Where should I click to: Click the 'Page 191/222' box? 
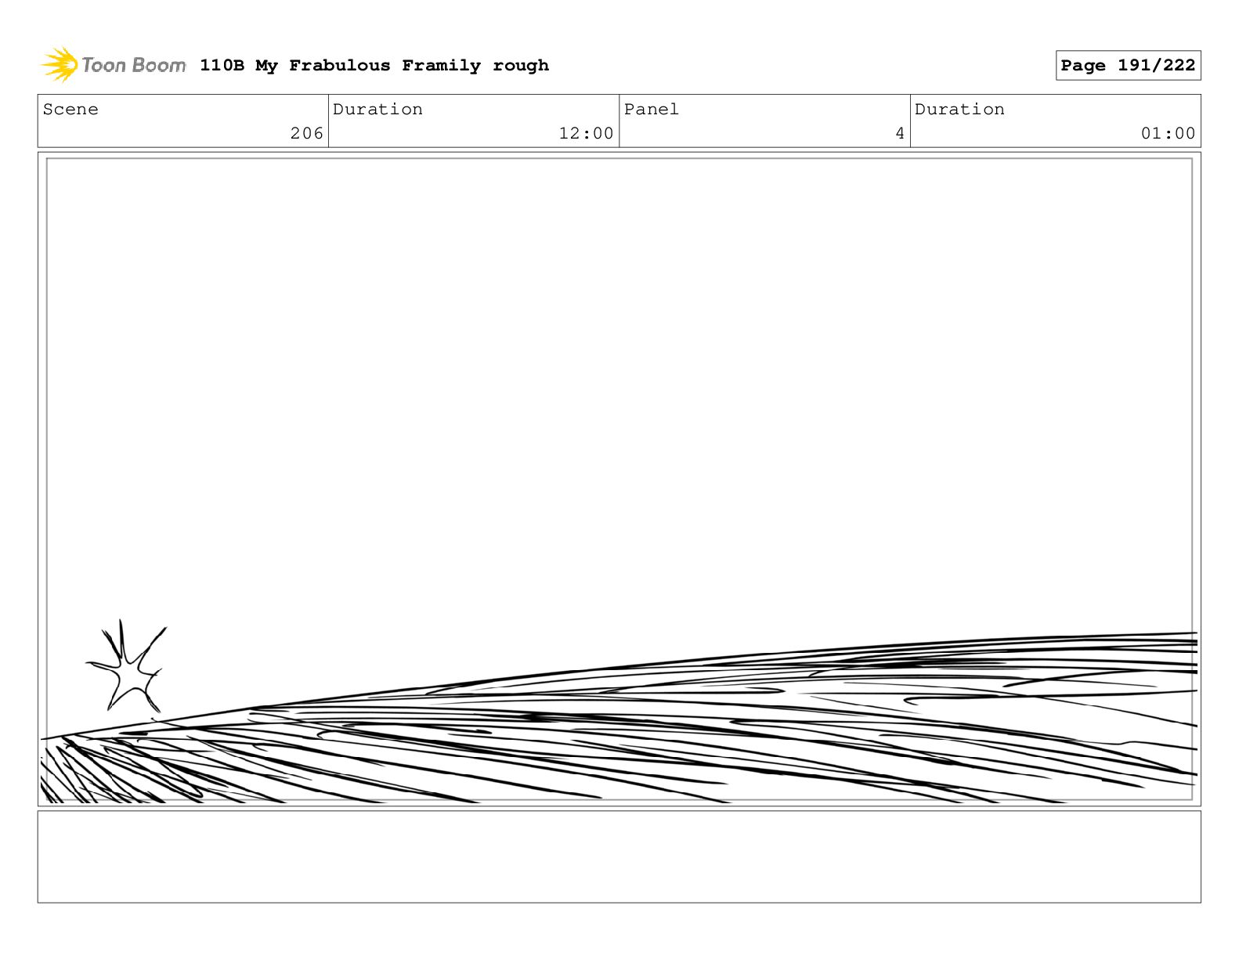tap(1128, 66)
